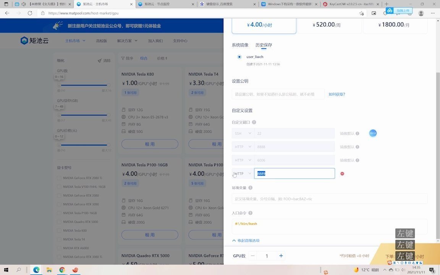Launch Google Chrome from the taskbar
Image resolution: width=440 pixels, height=275 pixels.
click(x=62, y=270)
